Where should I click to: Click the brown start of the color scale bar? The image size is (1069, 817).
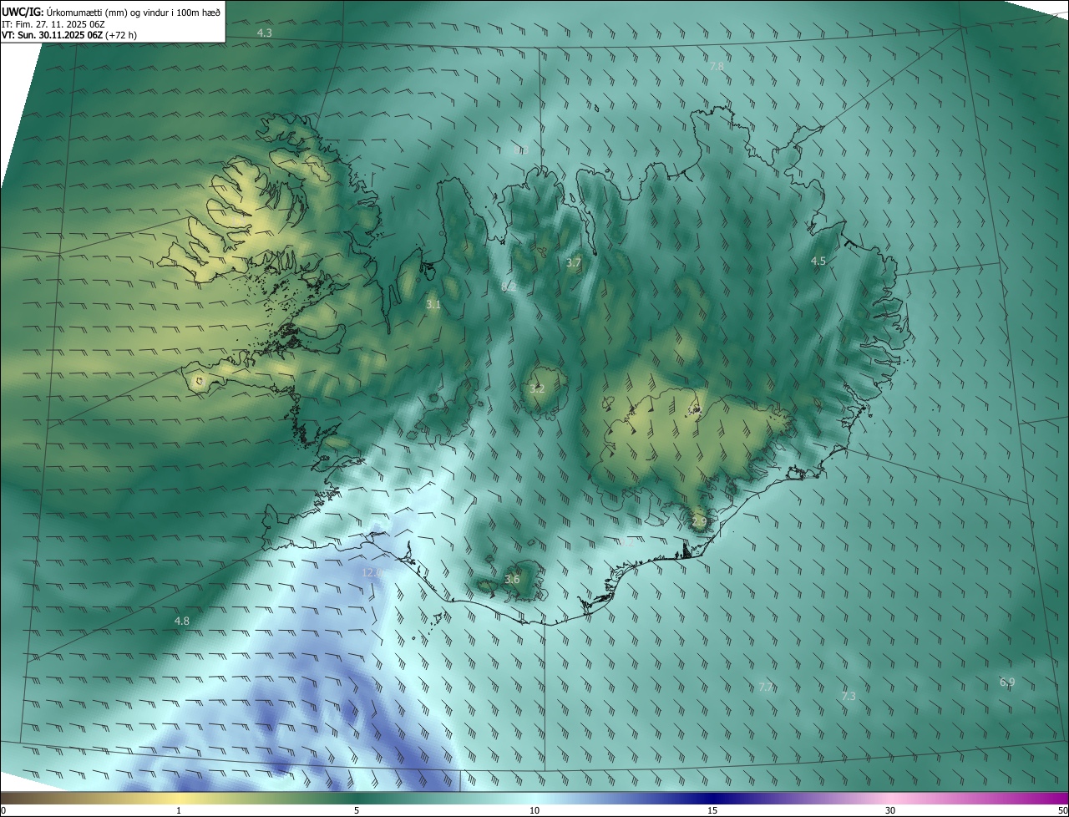pos(17,798)
